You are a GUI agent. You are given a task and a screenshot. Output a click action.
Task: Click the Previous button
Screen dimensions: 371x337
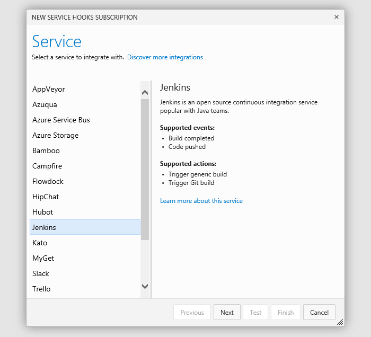(x=192, y=312)
